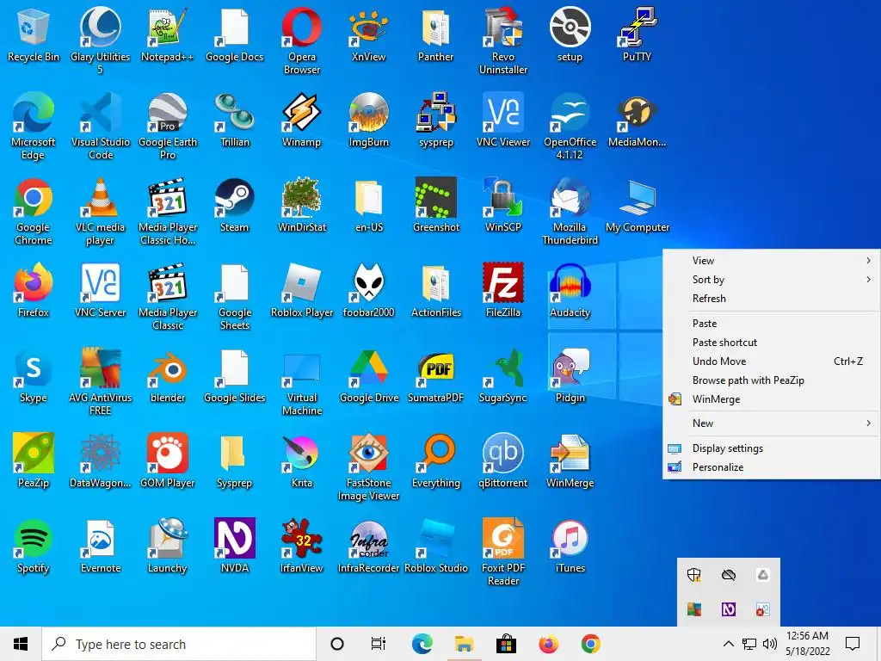Select the Krita desktop icon
The width and height of the screenshot is (881, 661).
click(x=302, y=461)
